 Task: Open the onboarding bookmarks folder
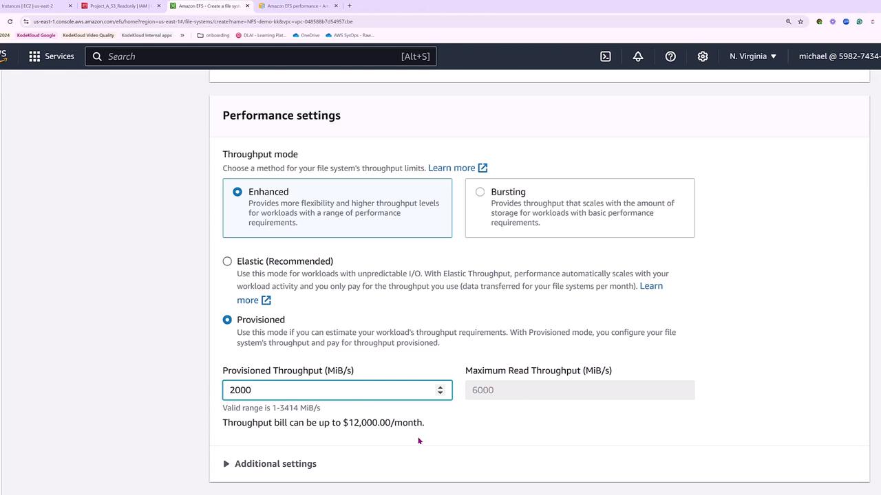(x=213, y=35)
